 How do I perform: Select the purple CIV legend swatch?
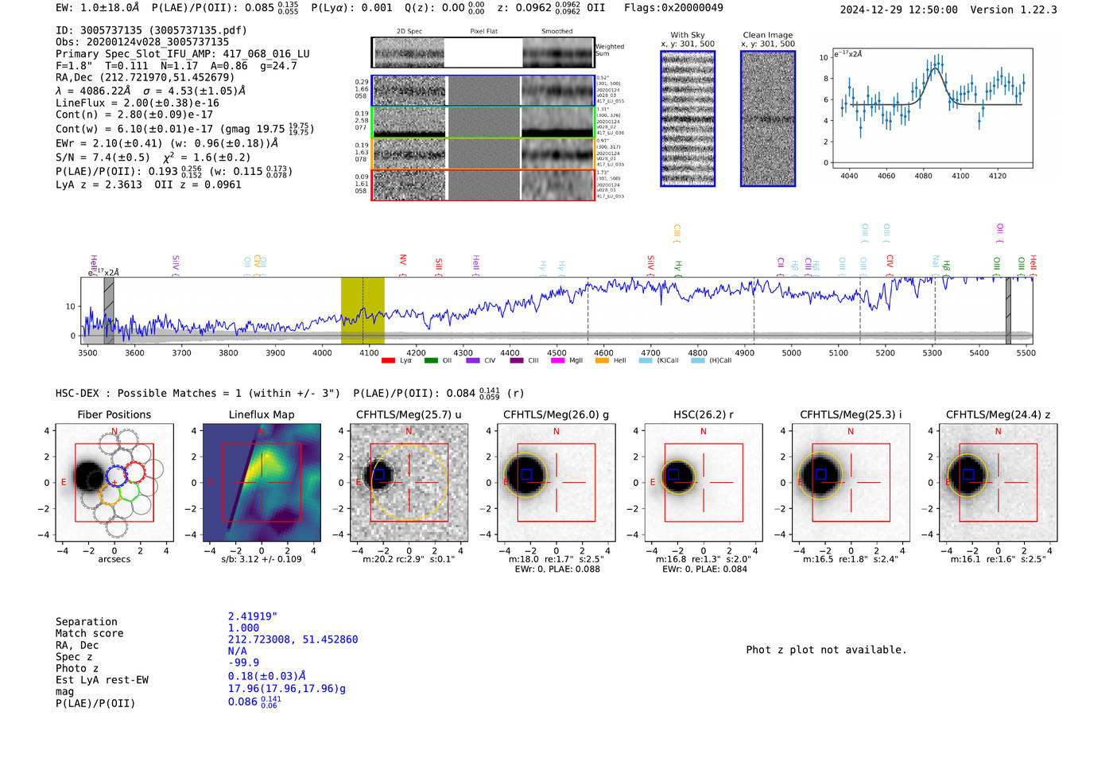473,360
